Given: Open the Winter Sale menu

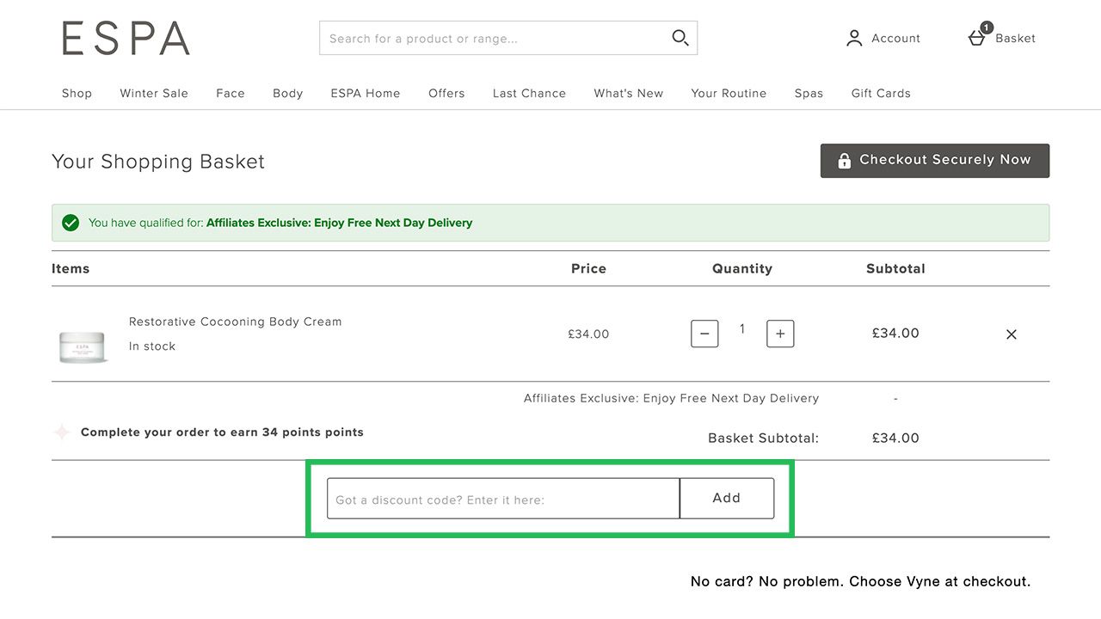Looking at the screenshot, I should 154,93.
